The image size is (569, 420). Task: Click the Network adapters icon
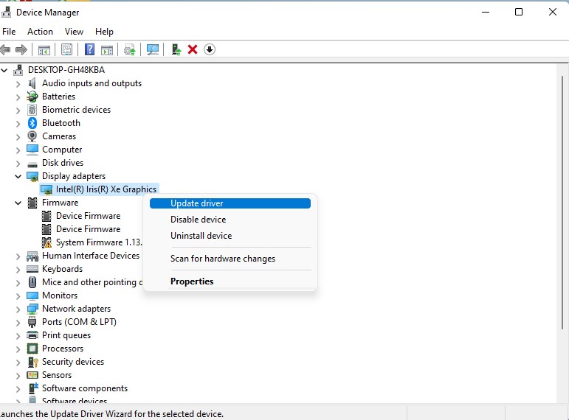pyautogui.click(x=32, y=309)
